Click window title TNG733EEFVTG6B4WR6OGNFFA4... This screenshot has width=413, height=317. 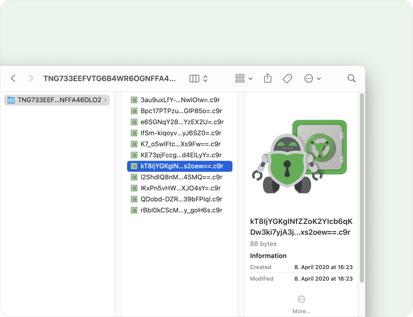click(x=109, y=79)
